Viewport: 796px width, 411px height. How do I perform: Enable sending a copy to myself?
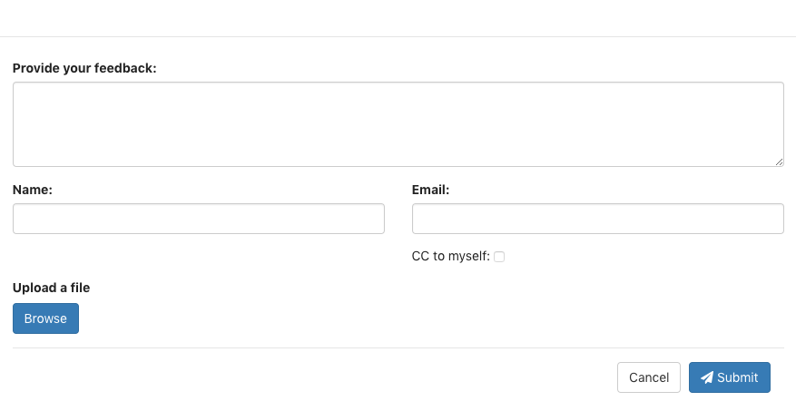click(x=499, y=257)
